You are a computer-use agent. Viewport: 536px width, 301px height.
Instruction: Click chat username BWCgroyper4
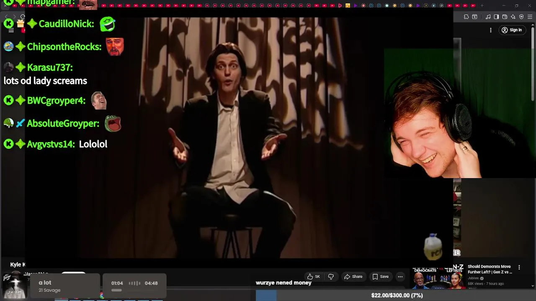pos(56,101)
